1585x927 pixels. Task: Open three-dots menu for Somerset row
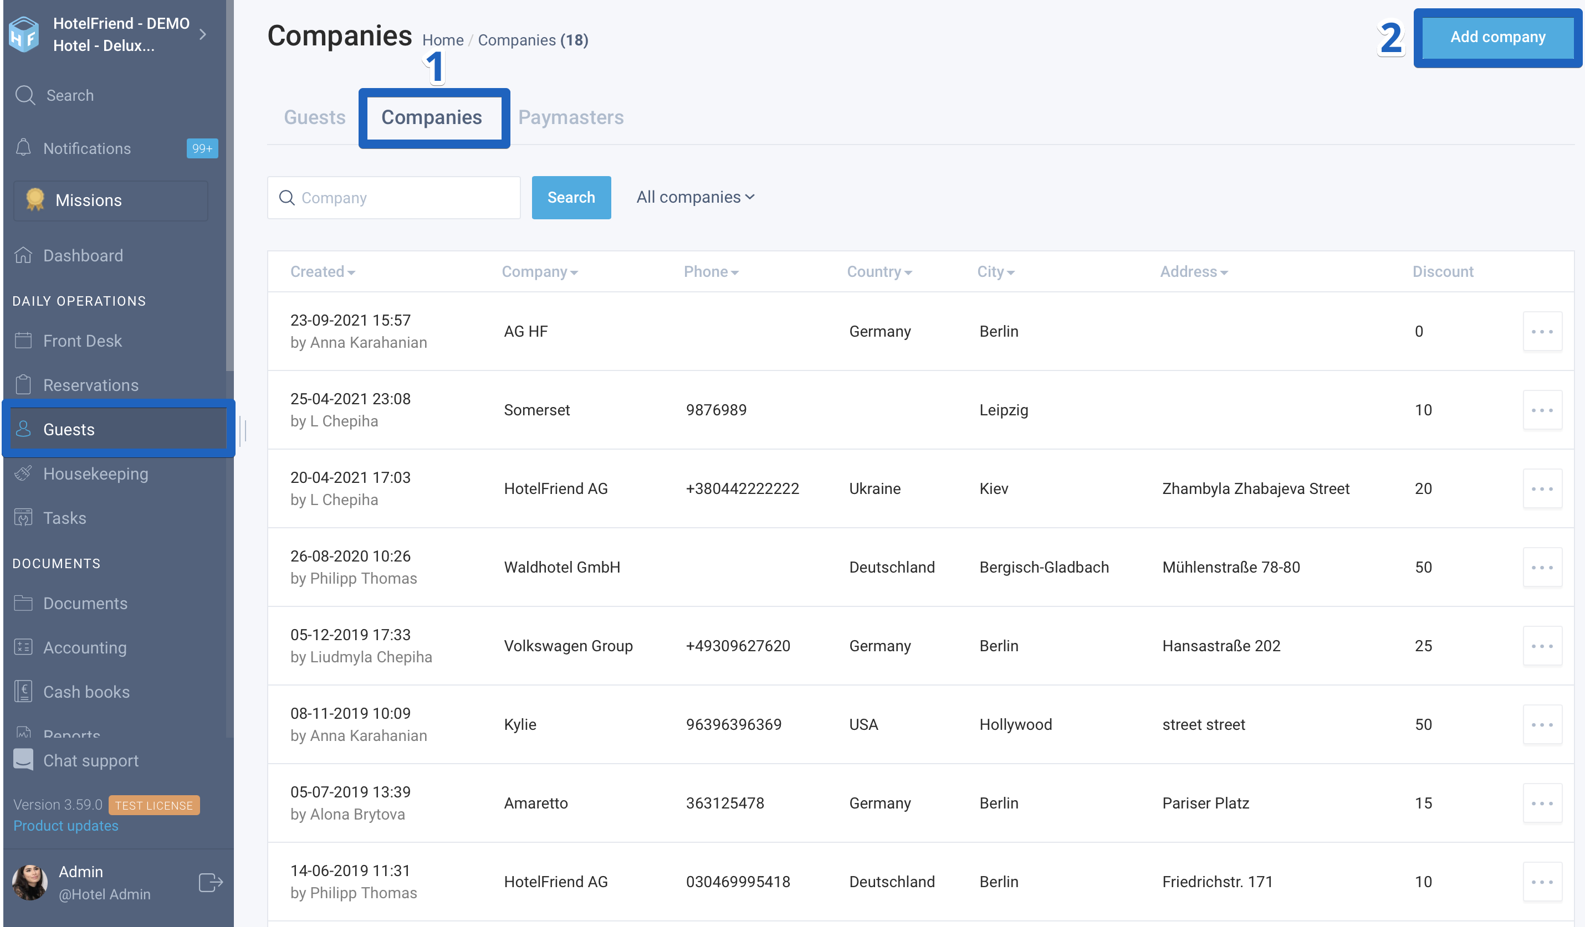click(1542, 410)
